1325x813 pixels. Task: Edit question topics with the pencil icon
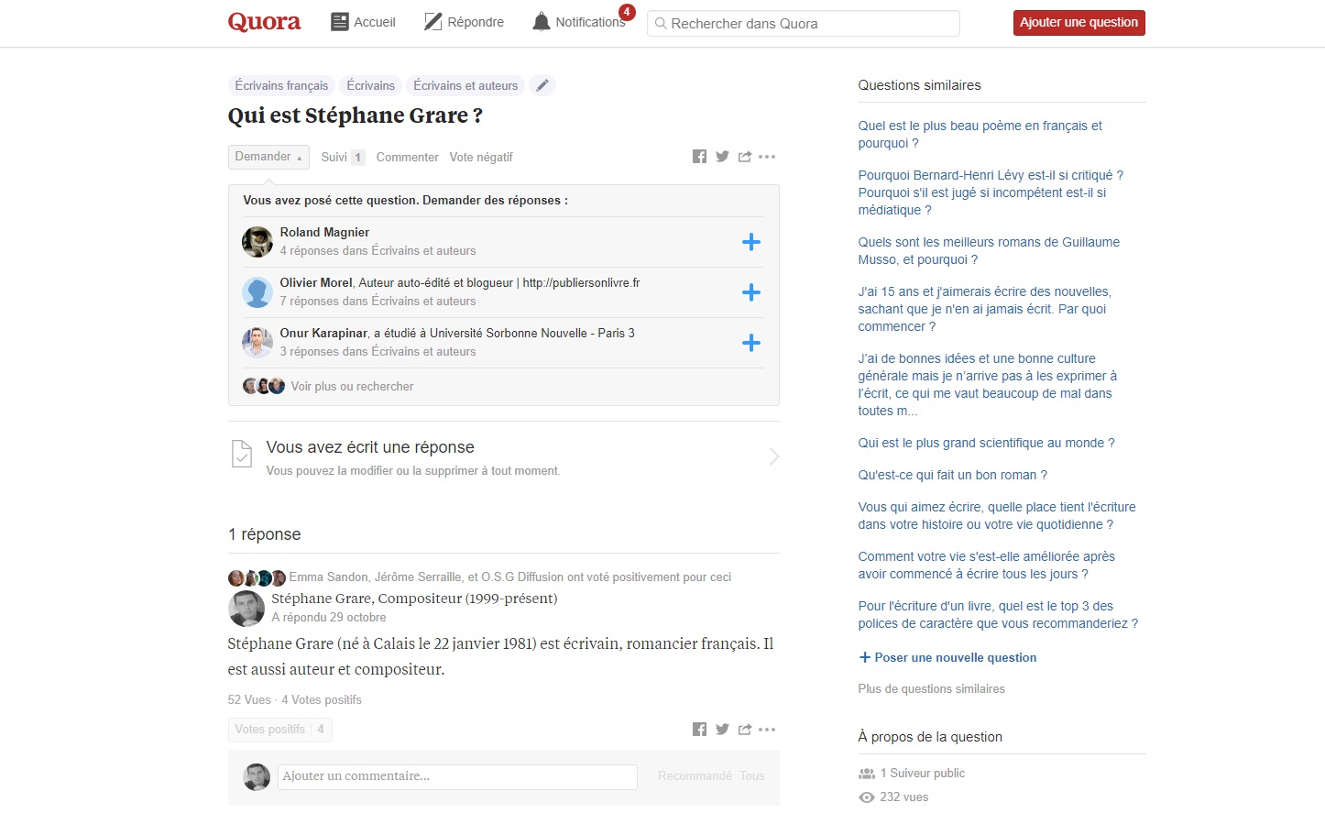click(542, 85)
